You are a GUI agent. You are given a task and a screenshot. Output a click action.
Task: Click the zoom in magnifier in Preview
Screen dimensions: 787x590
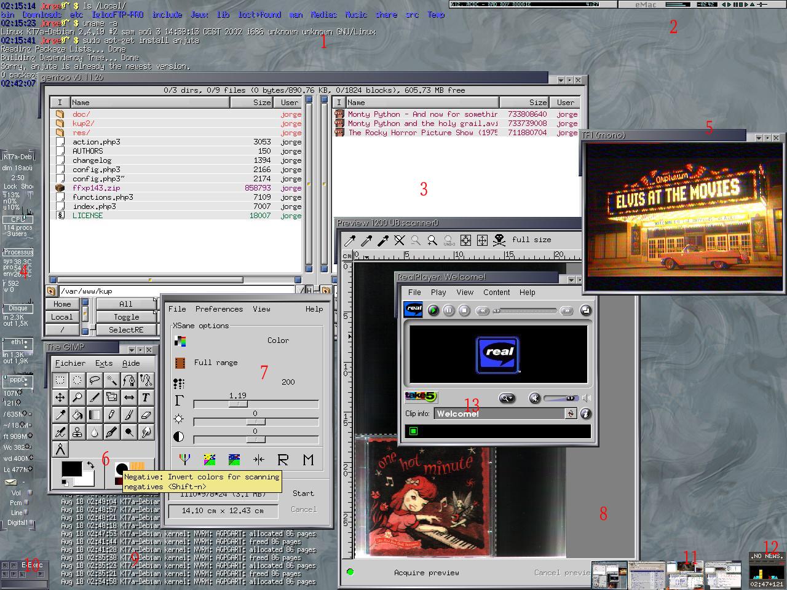pyautogui.click(x=432, y=240)
